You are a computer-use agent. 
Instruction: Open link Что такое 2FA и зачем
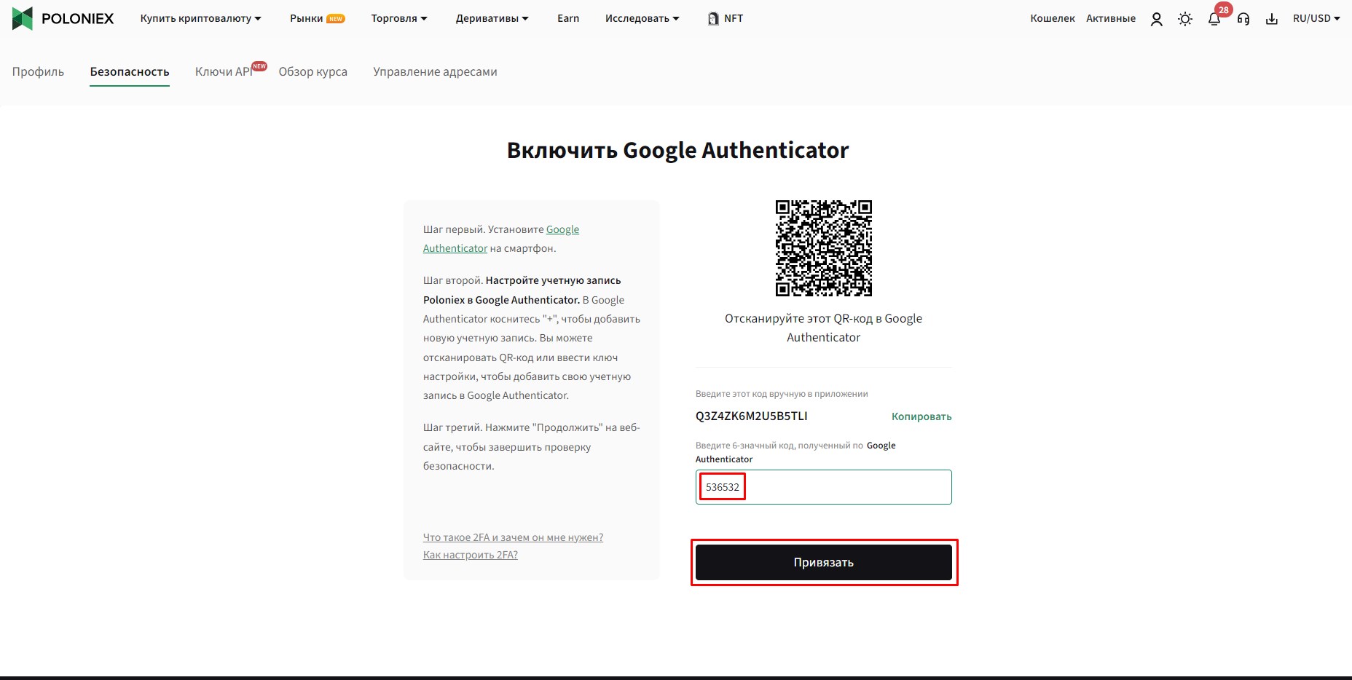pos(513,537)
